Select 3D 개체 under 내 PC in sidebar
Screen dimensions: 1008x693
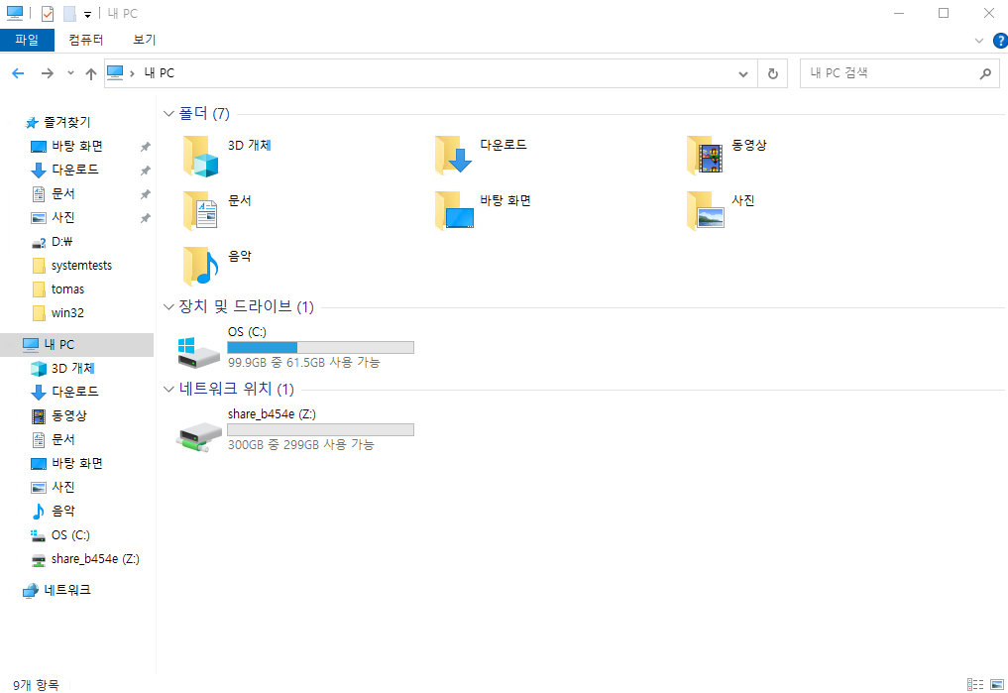(x=72, y=369)
